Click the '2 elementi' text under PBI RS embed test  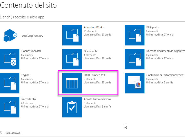(x=90, y=79)
